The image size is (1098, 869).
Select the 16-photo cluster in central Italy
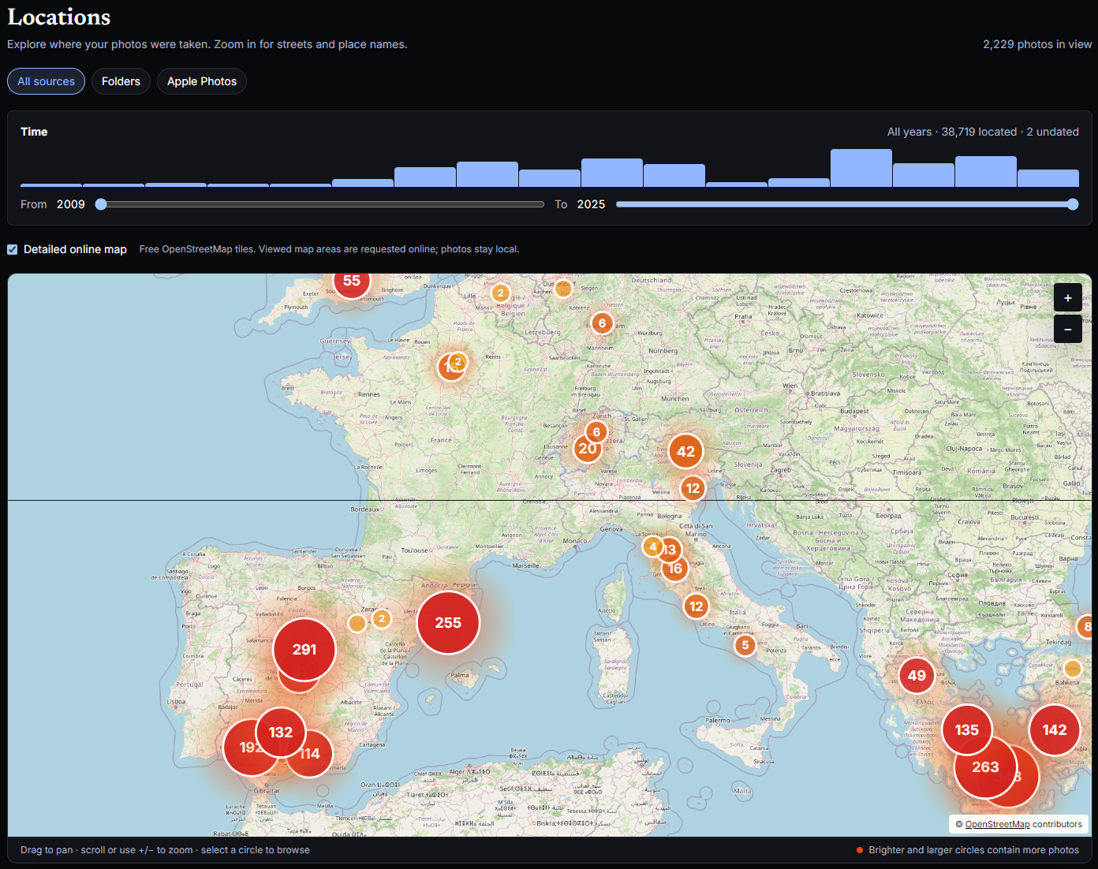click(x=675, y=569)
